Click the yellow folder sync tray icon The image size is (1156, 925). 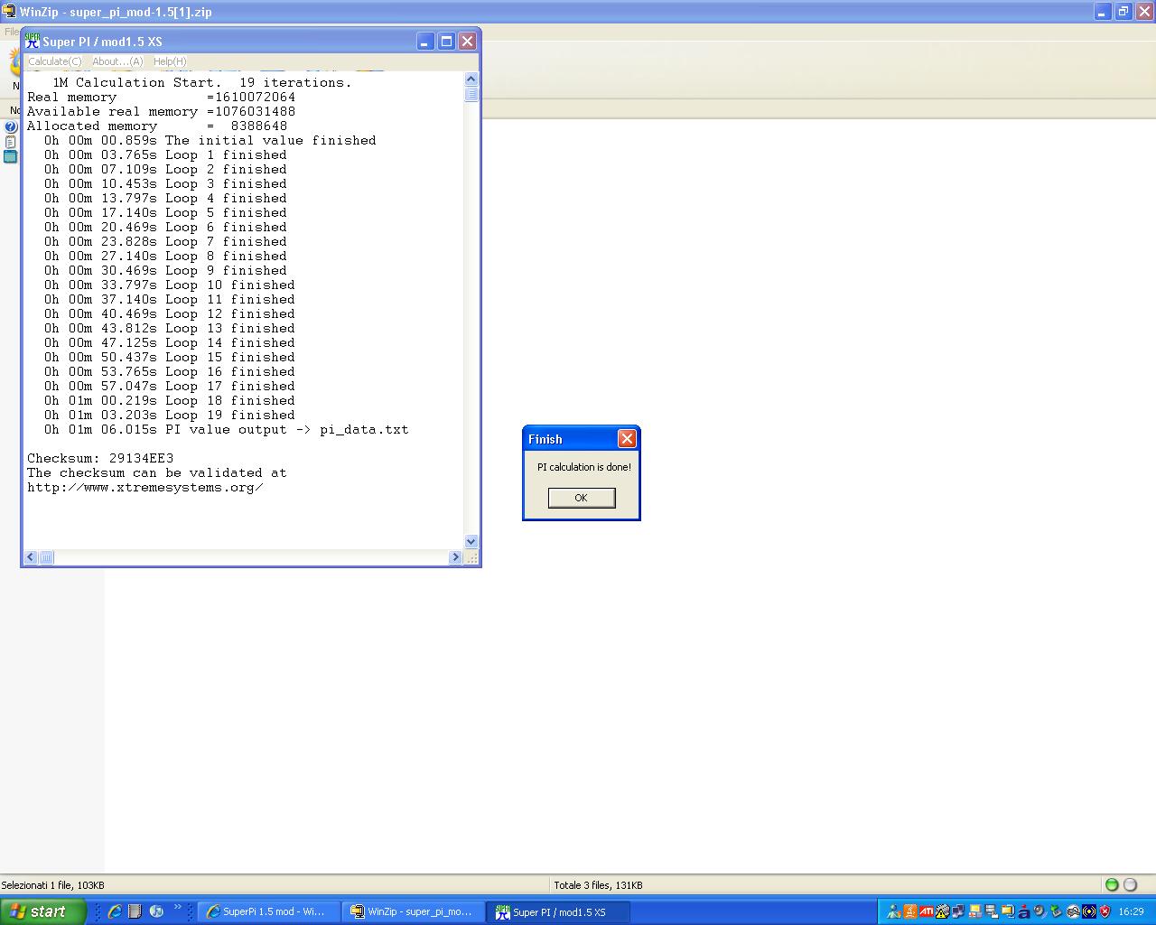[1008, 911]
